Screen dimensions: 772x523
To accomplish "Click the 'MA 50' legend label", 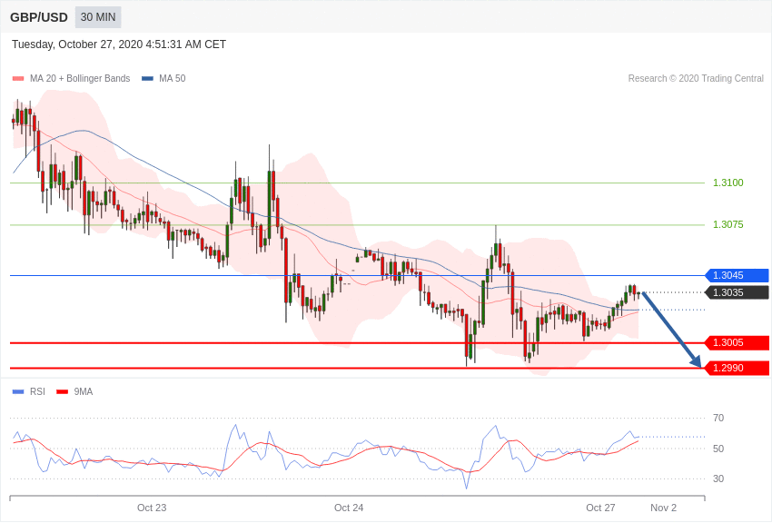I will 172,78.
